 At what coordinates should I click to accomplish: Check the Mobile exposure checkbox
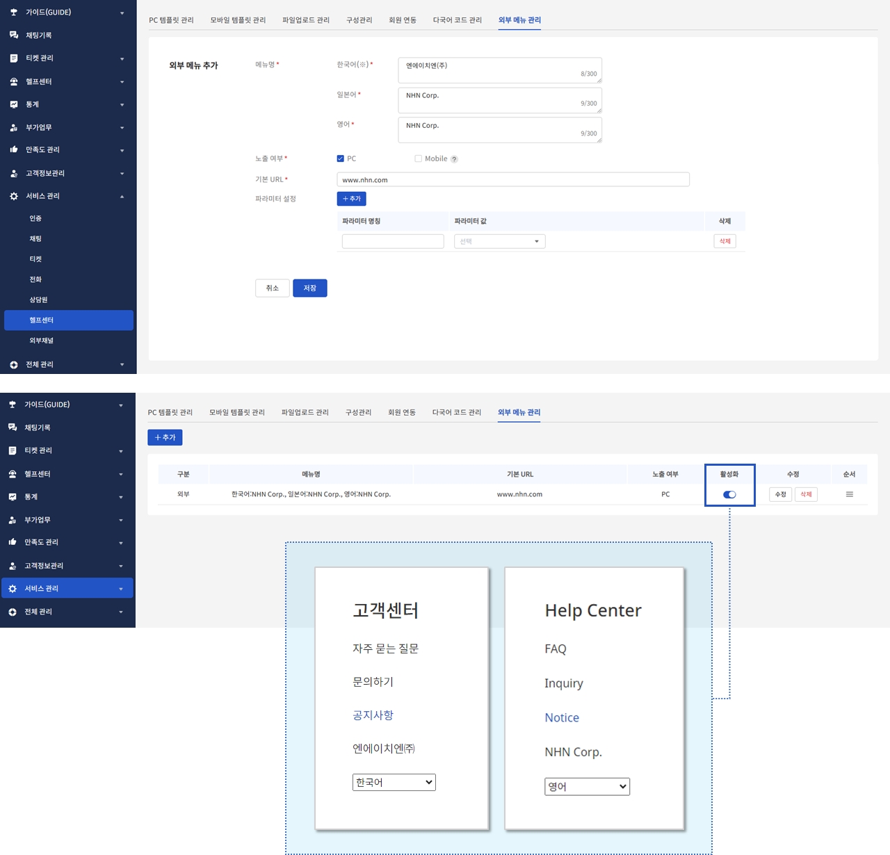(x=418, y=158)
